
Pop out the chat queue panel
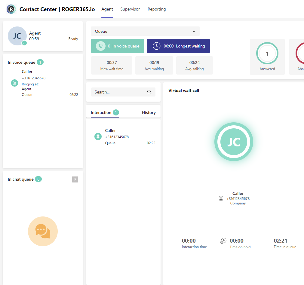click(x=75, y=179)
